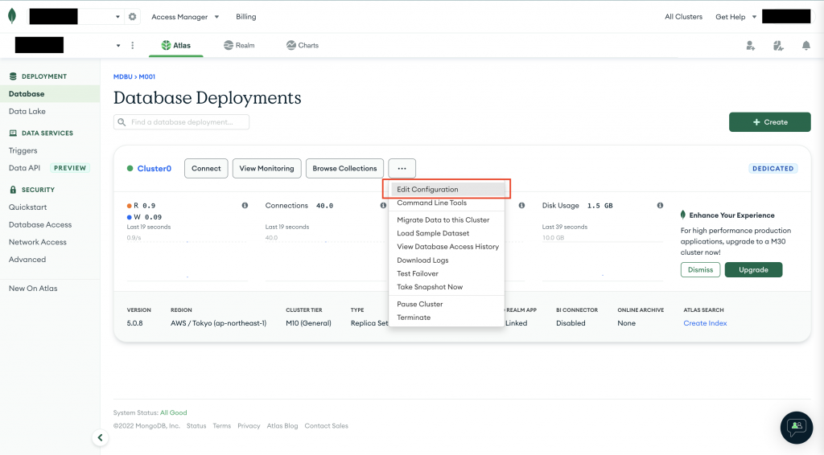Open the chat support bubble icon

[x=797, y=427]
